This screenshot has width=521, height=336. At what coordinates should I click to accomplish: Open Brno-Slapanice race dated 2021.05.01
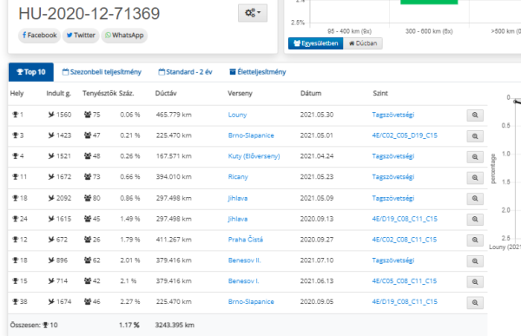pyautogui.click(x=251, y=135)
